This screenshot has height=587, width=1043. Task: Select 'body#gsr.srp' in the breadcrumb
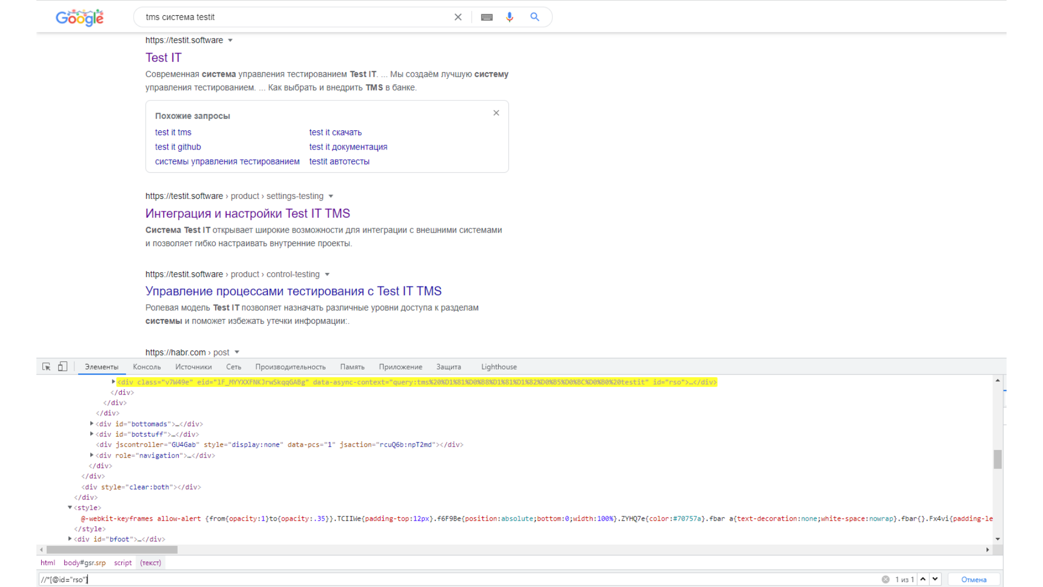pyautogui.click(x=84, y=563)
